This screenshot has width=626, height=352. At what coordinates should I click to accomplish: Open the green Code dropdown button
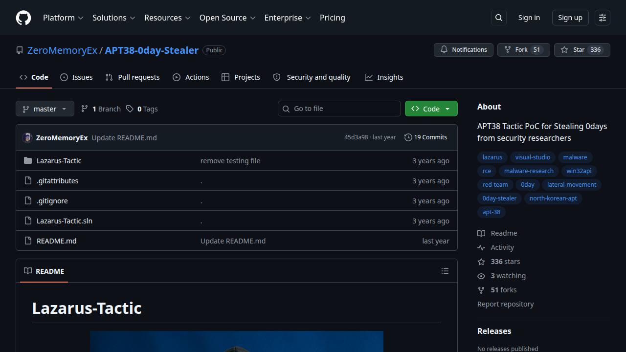click(x=431, y=109)
